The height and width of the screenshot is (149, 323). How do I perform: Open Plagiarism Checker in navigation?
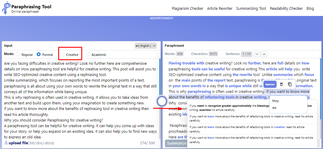coord(187,9)
